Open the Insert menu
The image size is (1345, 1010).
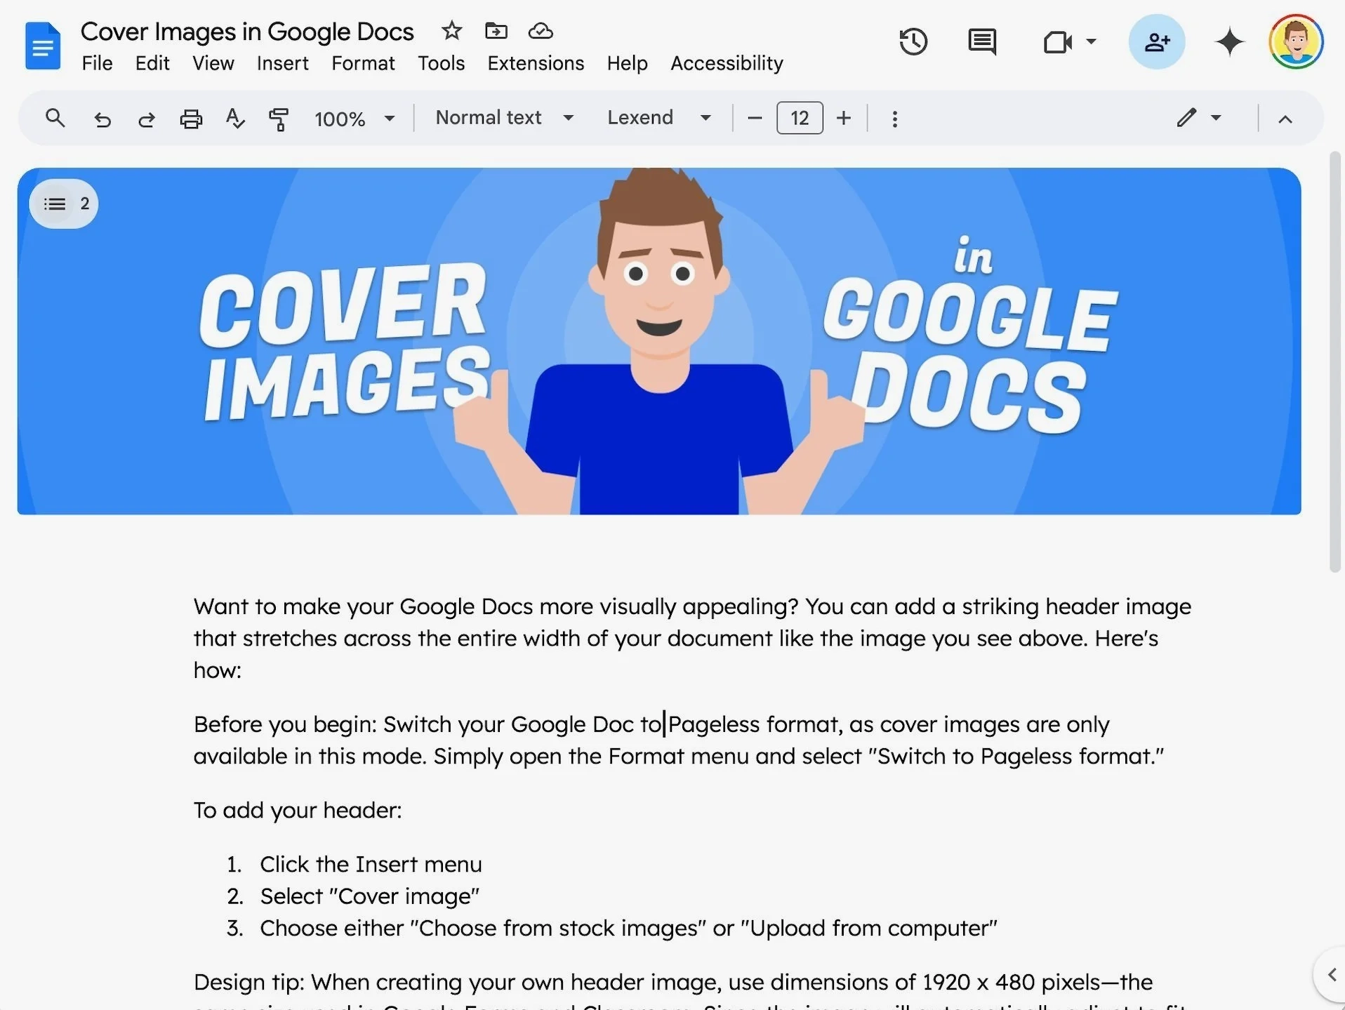click(x=282, y=63)
